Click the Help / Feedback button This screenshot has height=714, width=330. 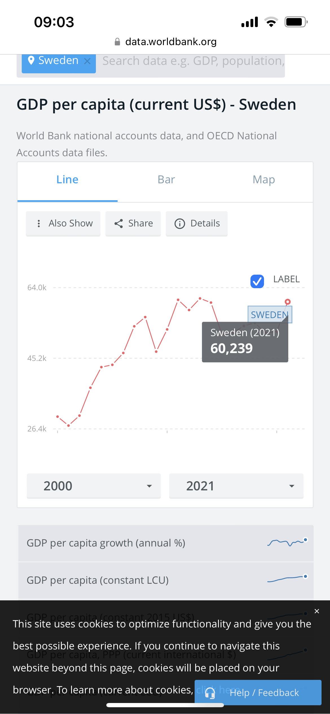[264, 693]
